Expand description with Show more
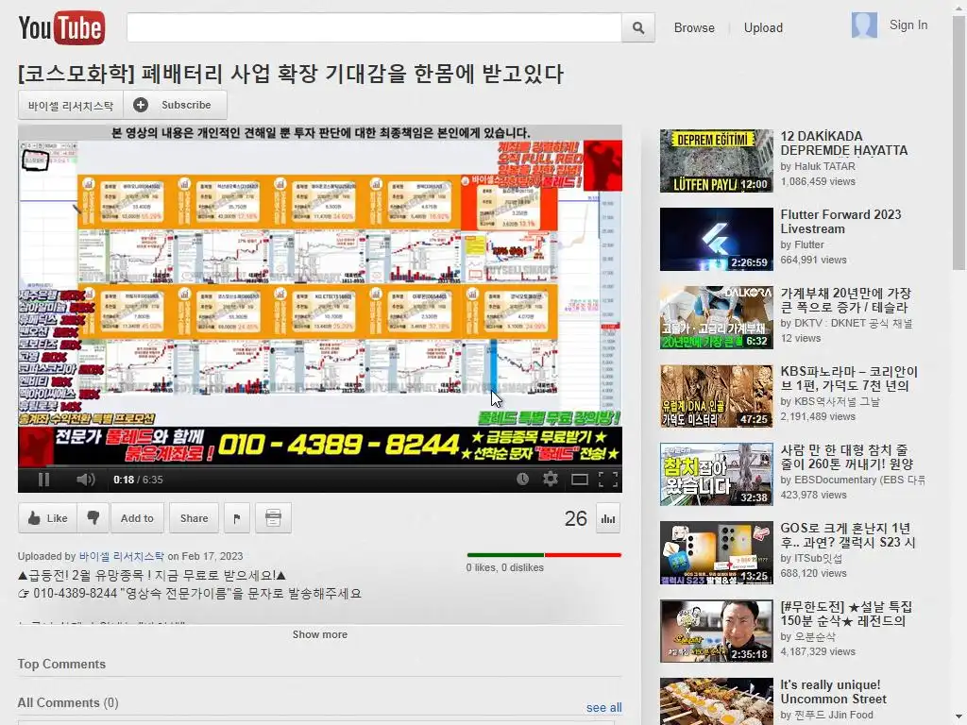This screenshot has height=725, width=967. pyautogui.click(x=319, y=634)
